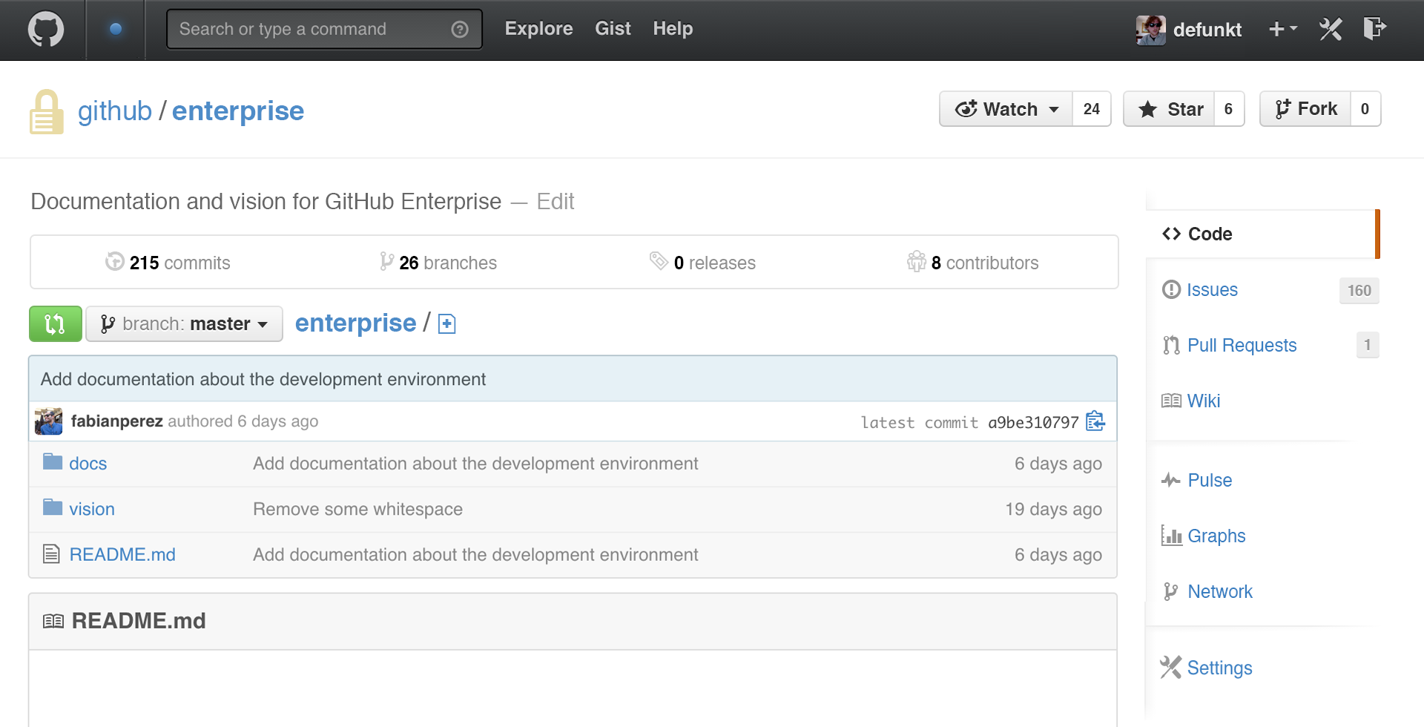Open the defunkt avatar picture
Screen dimensions: 1424x727
coord(1150,30)
